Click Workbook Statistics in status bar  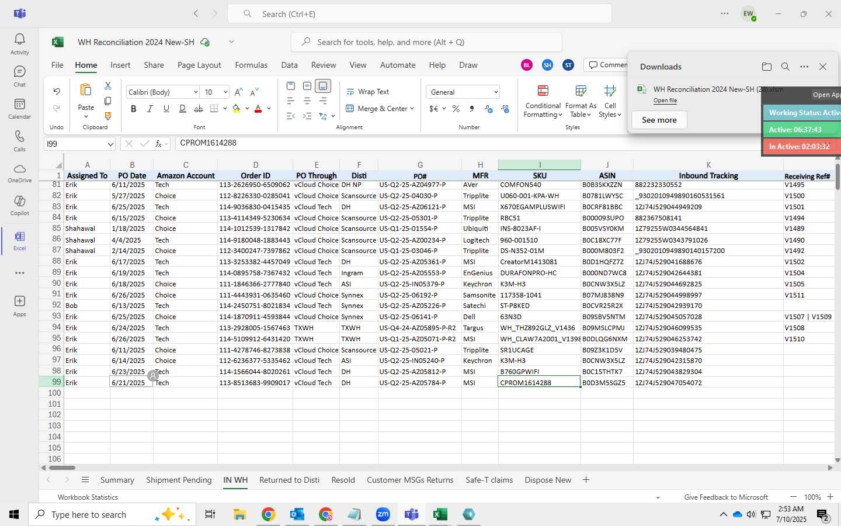88,497
